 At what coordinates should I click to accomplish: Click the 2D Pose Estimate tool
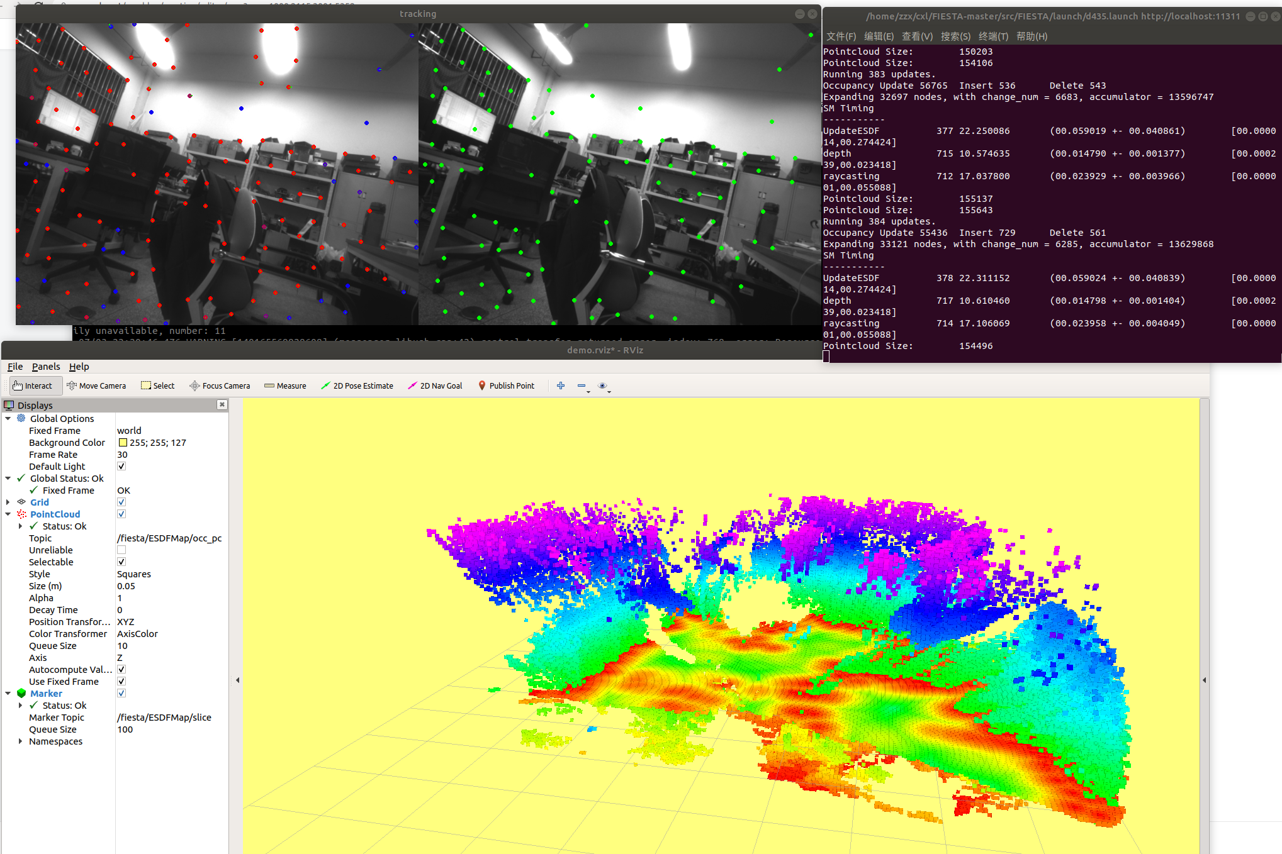click(x=357, y=385)
